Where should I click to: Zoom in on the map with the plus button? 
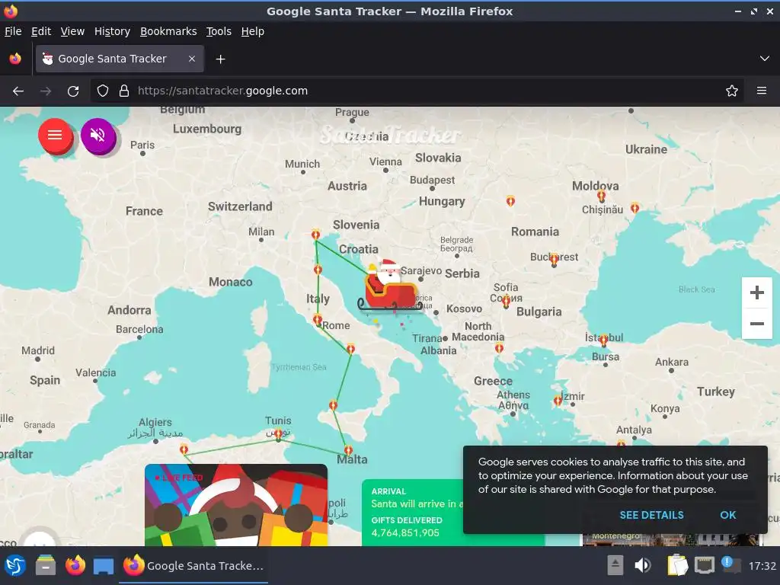point(756,292)
